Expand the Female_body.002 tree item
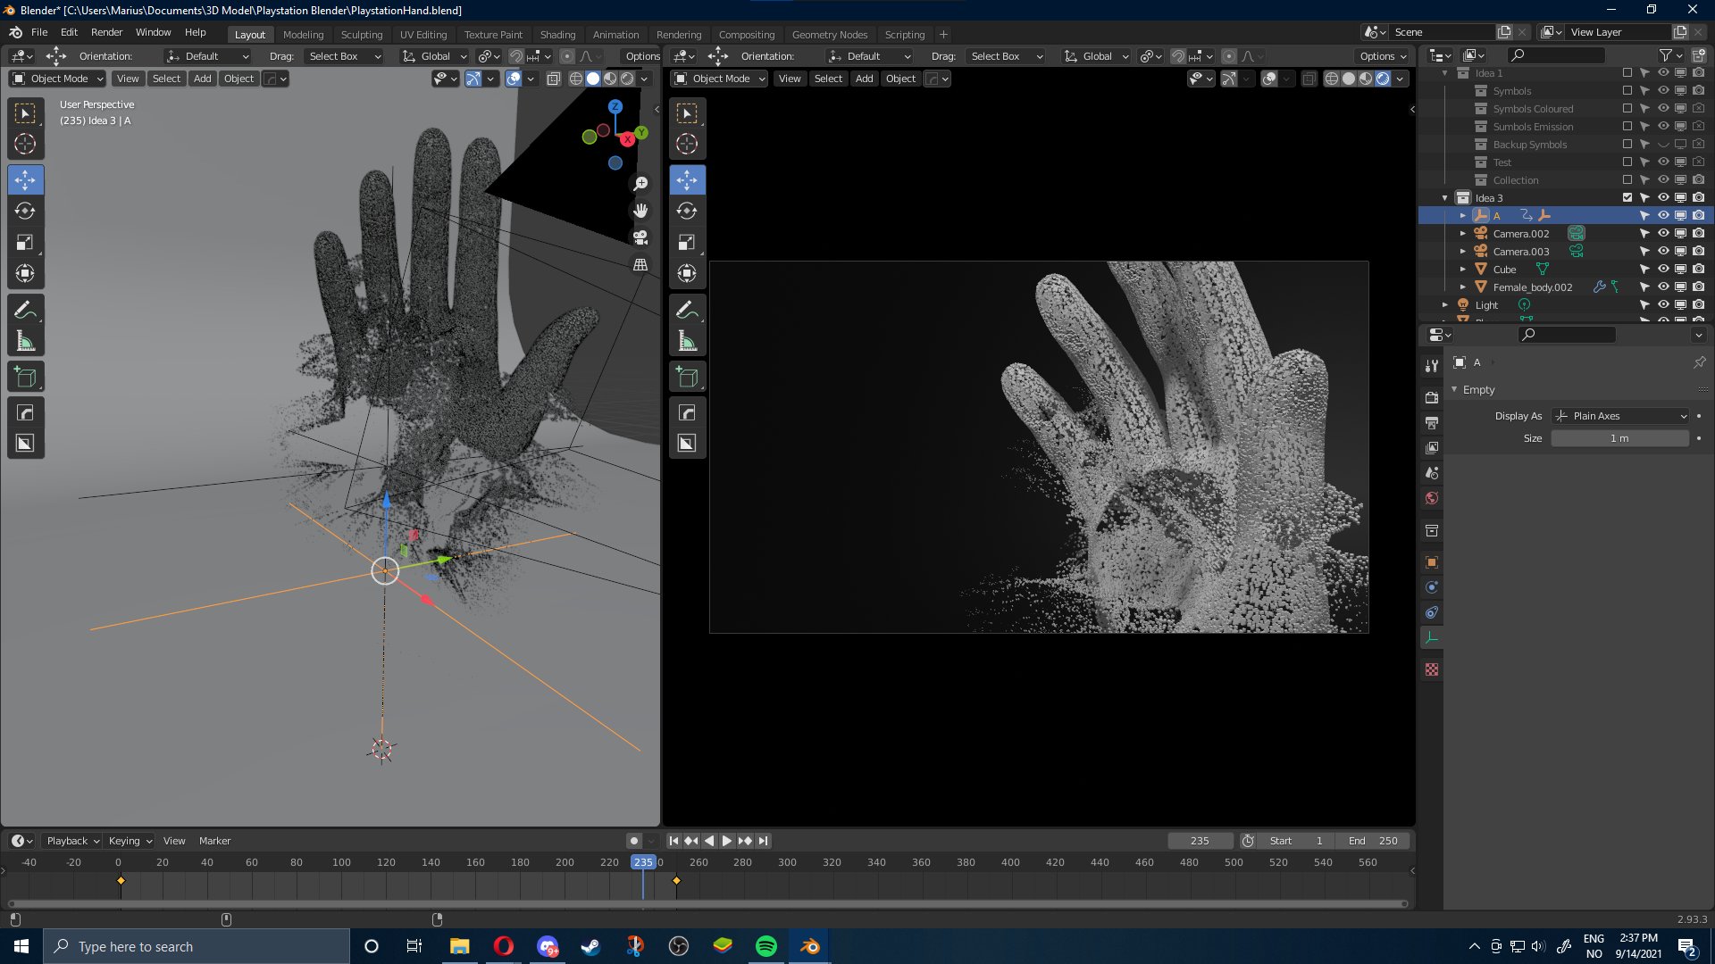Viewport: 1715px width, 964px height. (x=1463, y=287)
